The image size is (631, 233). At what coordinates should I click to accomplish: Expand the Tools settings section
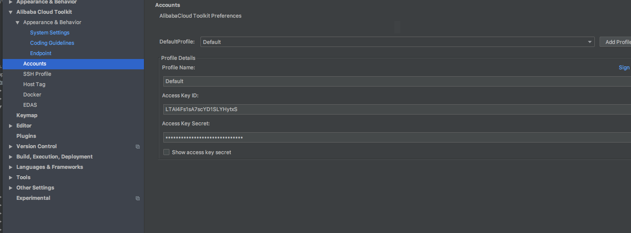tap(11, 177)
